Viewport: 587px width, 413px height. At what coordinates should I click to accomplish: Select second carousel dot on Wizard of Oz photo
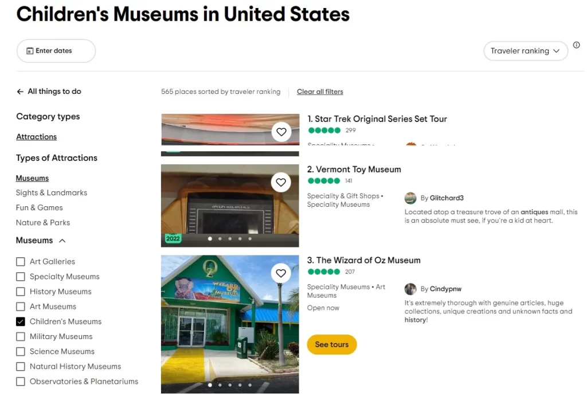(x=220, y=384)
